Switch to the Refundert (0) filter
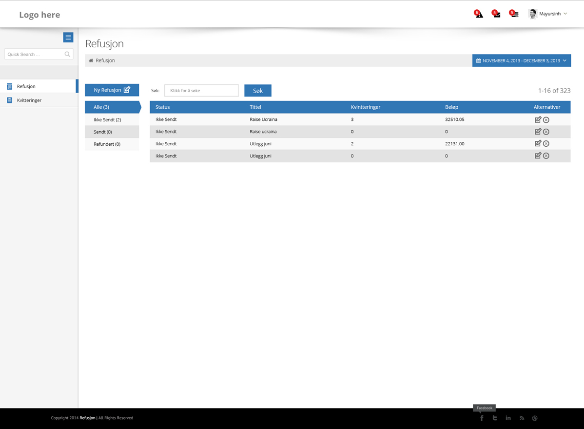The image size is (584, 429). pos(107,144)
